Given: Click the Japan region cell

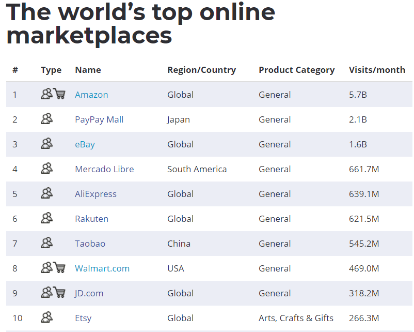Looking at the screenshot, I should coord(179,120).
